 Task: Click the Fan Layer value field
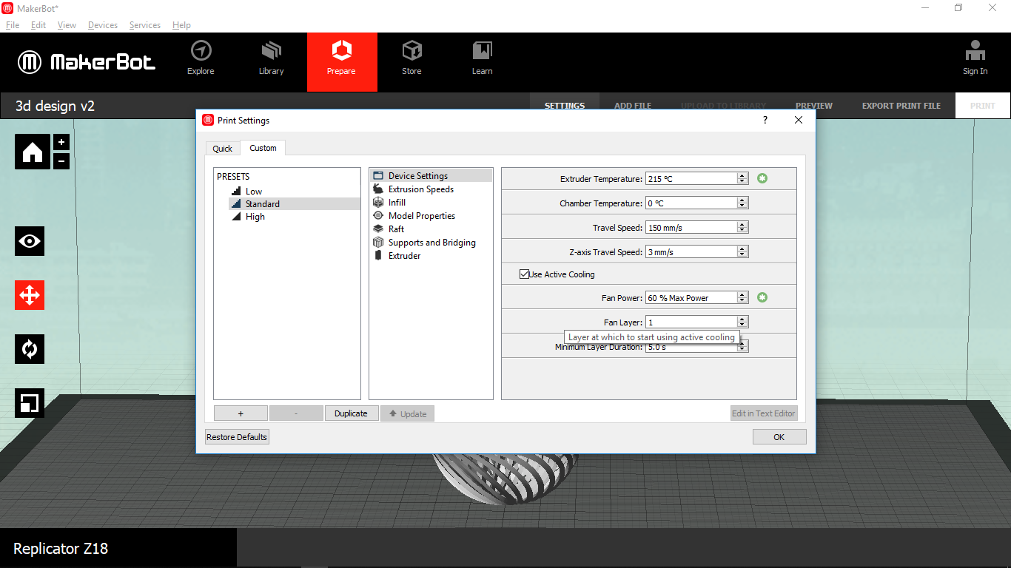point(691,322)
